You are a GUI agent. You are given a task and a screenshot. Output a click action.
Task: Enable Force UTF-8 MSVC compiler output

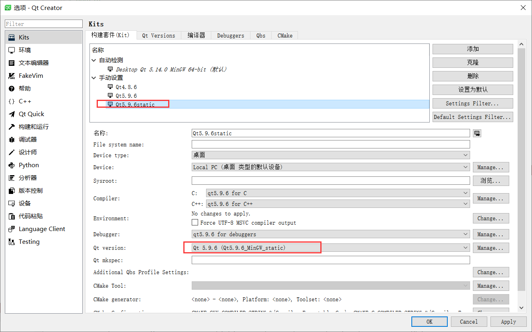tap(195, 223)
